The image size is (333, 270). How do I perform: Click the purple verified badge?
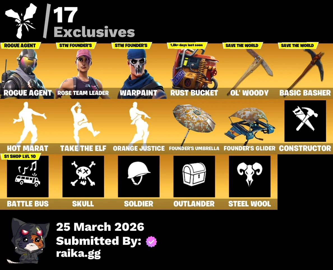pyautogui.click(x=151, y=241)
